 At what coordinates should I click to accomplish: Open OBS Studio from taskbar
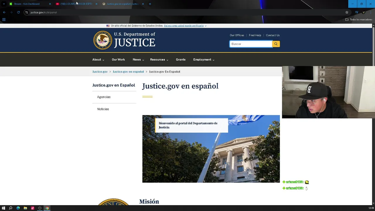click(x=40, y=208)
